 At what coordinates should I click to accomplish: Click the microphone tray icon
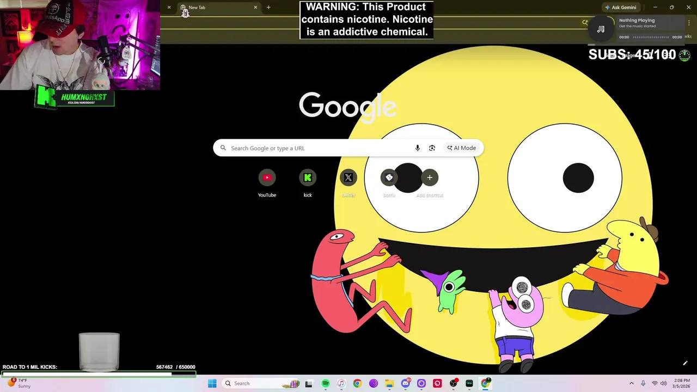[x=643, y=383]
